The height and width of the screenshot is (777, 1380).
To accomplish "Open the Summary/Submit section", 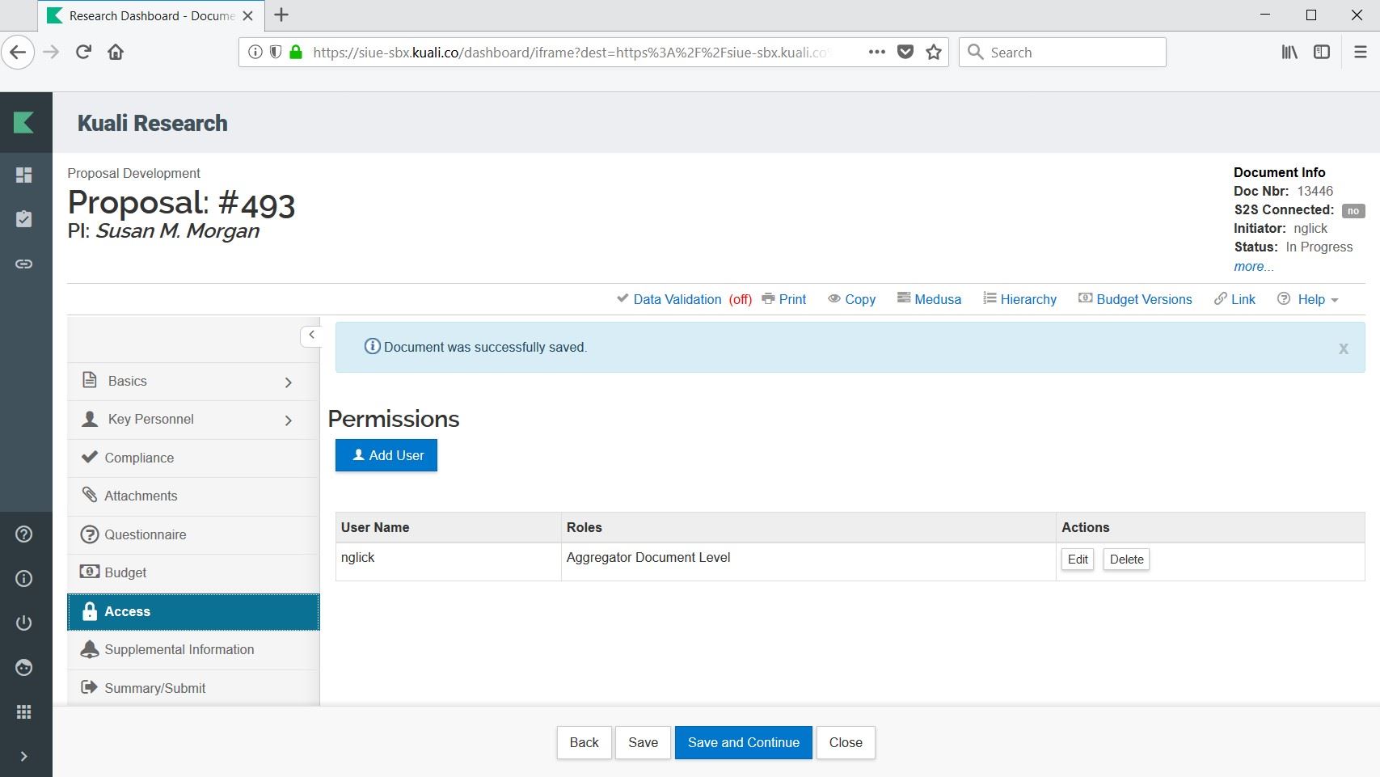I will click(x=154, y=688).
